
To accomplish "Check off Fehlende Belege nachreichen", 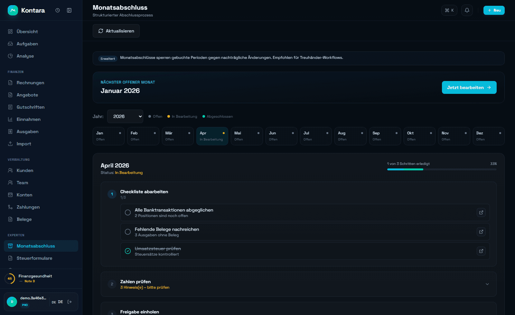I will click(x=128, y=232).
